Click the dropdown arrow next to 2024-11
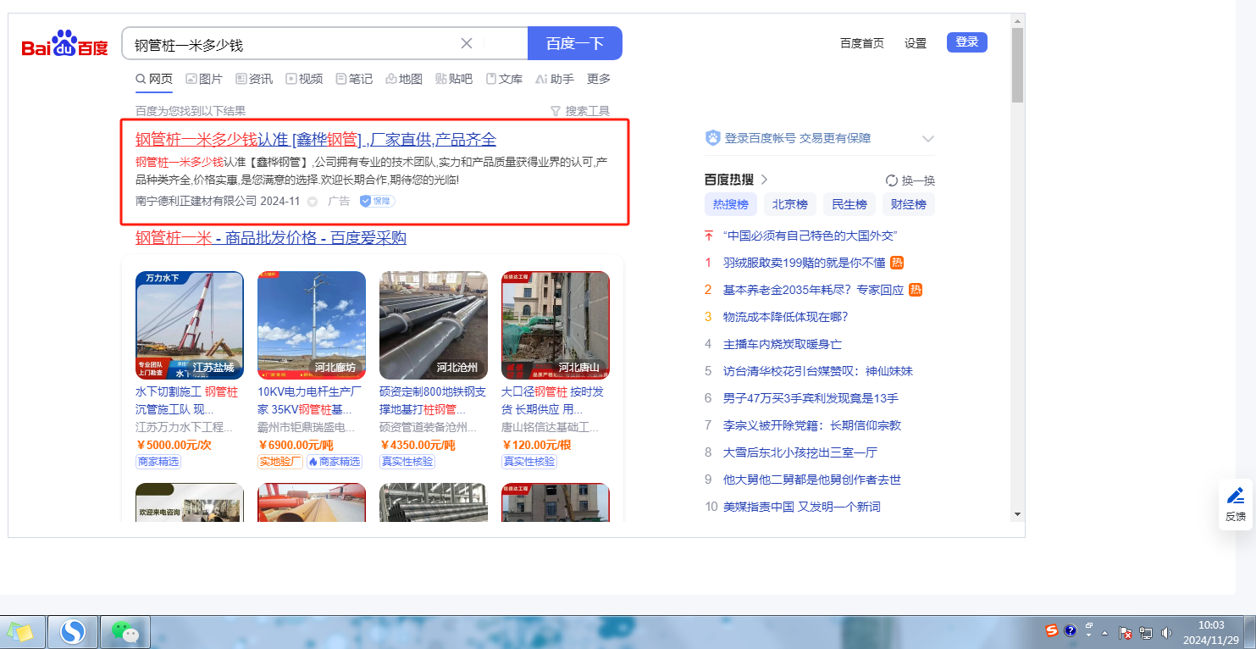1256x649 pixels. point(313,202)
